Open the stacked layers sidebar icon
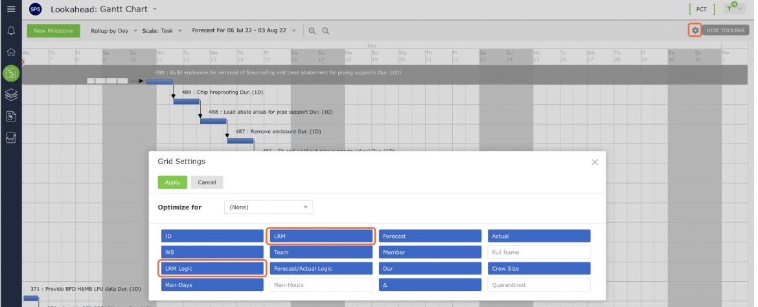This screenshot has height=307, width=758. click(x=10, y=94)
